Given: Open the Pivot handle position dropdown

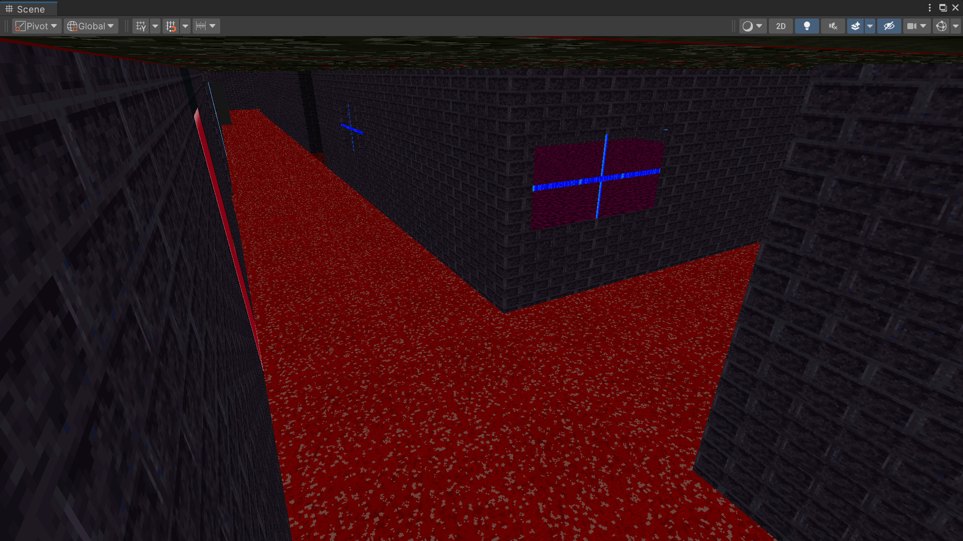Looking at the screenshot, I should tap(36, 26).
